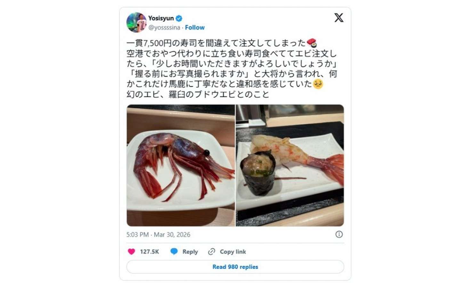Open the whole red shrimp photo
Screen dimensions: 461x283
pos(181,165)
